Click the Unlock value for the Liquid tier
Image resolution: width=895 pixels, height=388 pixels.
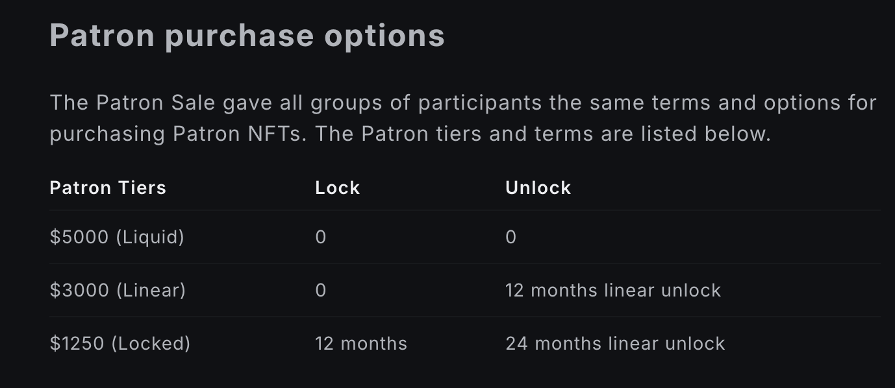coord(511,237)
